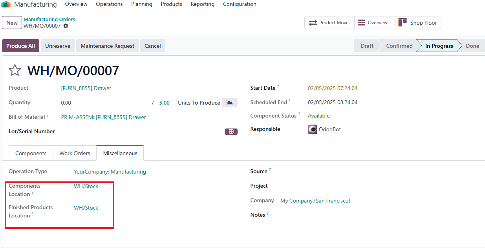485x248 pixels.
Task: Click the WH/MO/00007 title heading
Action: point(73,71)
